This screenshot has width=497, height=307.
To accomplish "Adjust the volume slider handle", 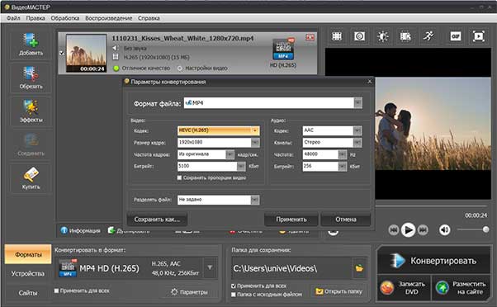I will click(x=485, y=229).
